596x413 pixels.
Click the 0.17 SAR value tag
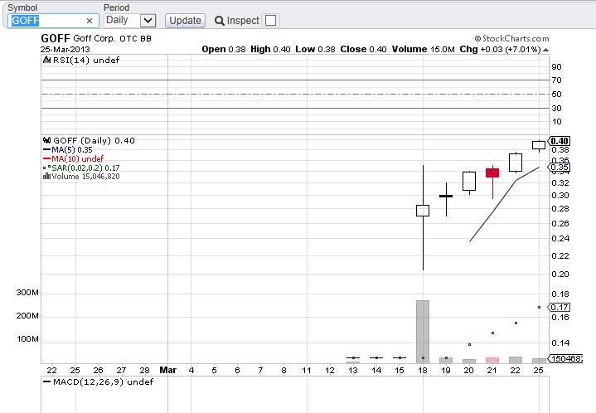click(559, 307)
